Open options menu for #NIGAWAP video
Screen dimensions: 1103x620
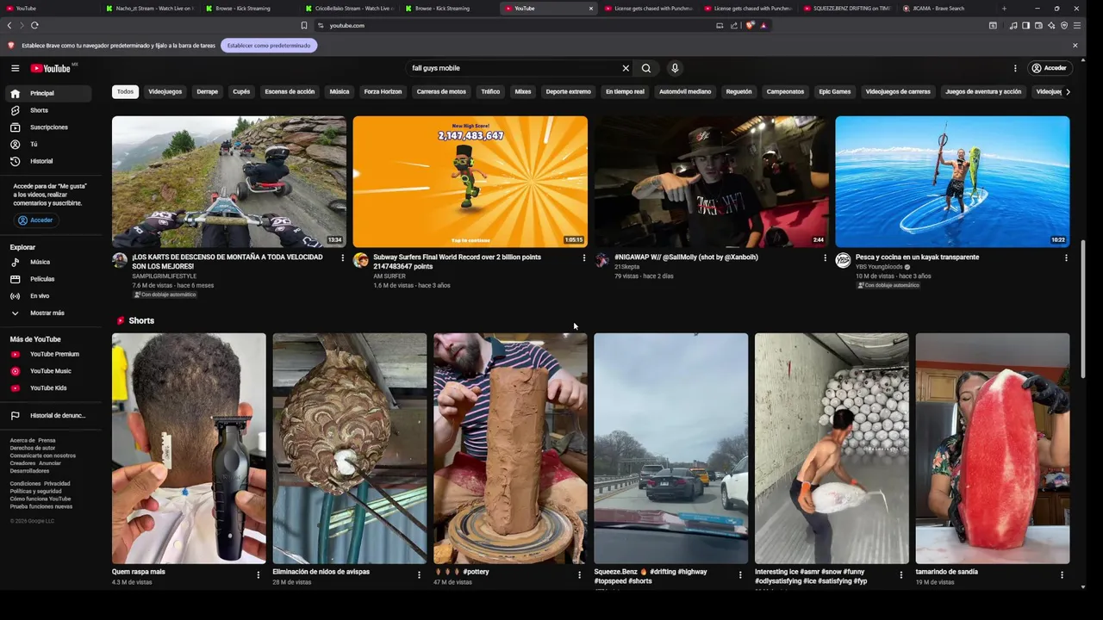pyautogui.click(x=825, y=257)
